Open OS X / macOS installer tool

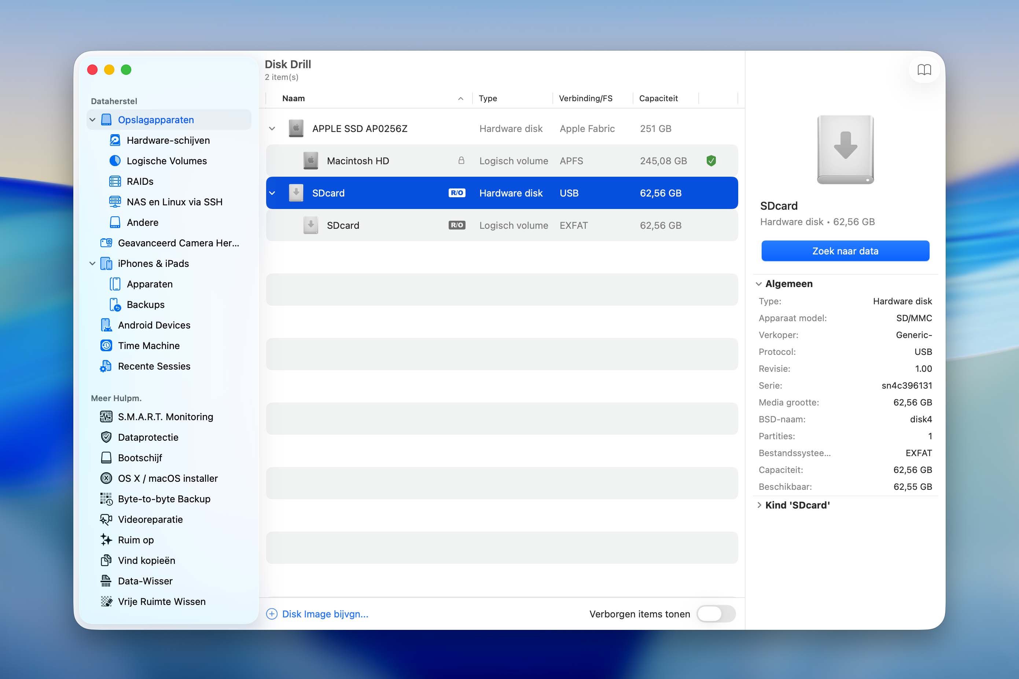(x=168, y=478)
